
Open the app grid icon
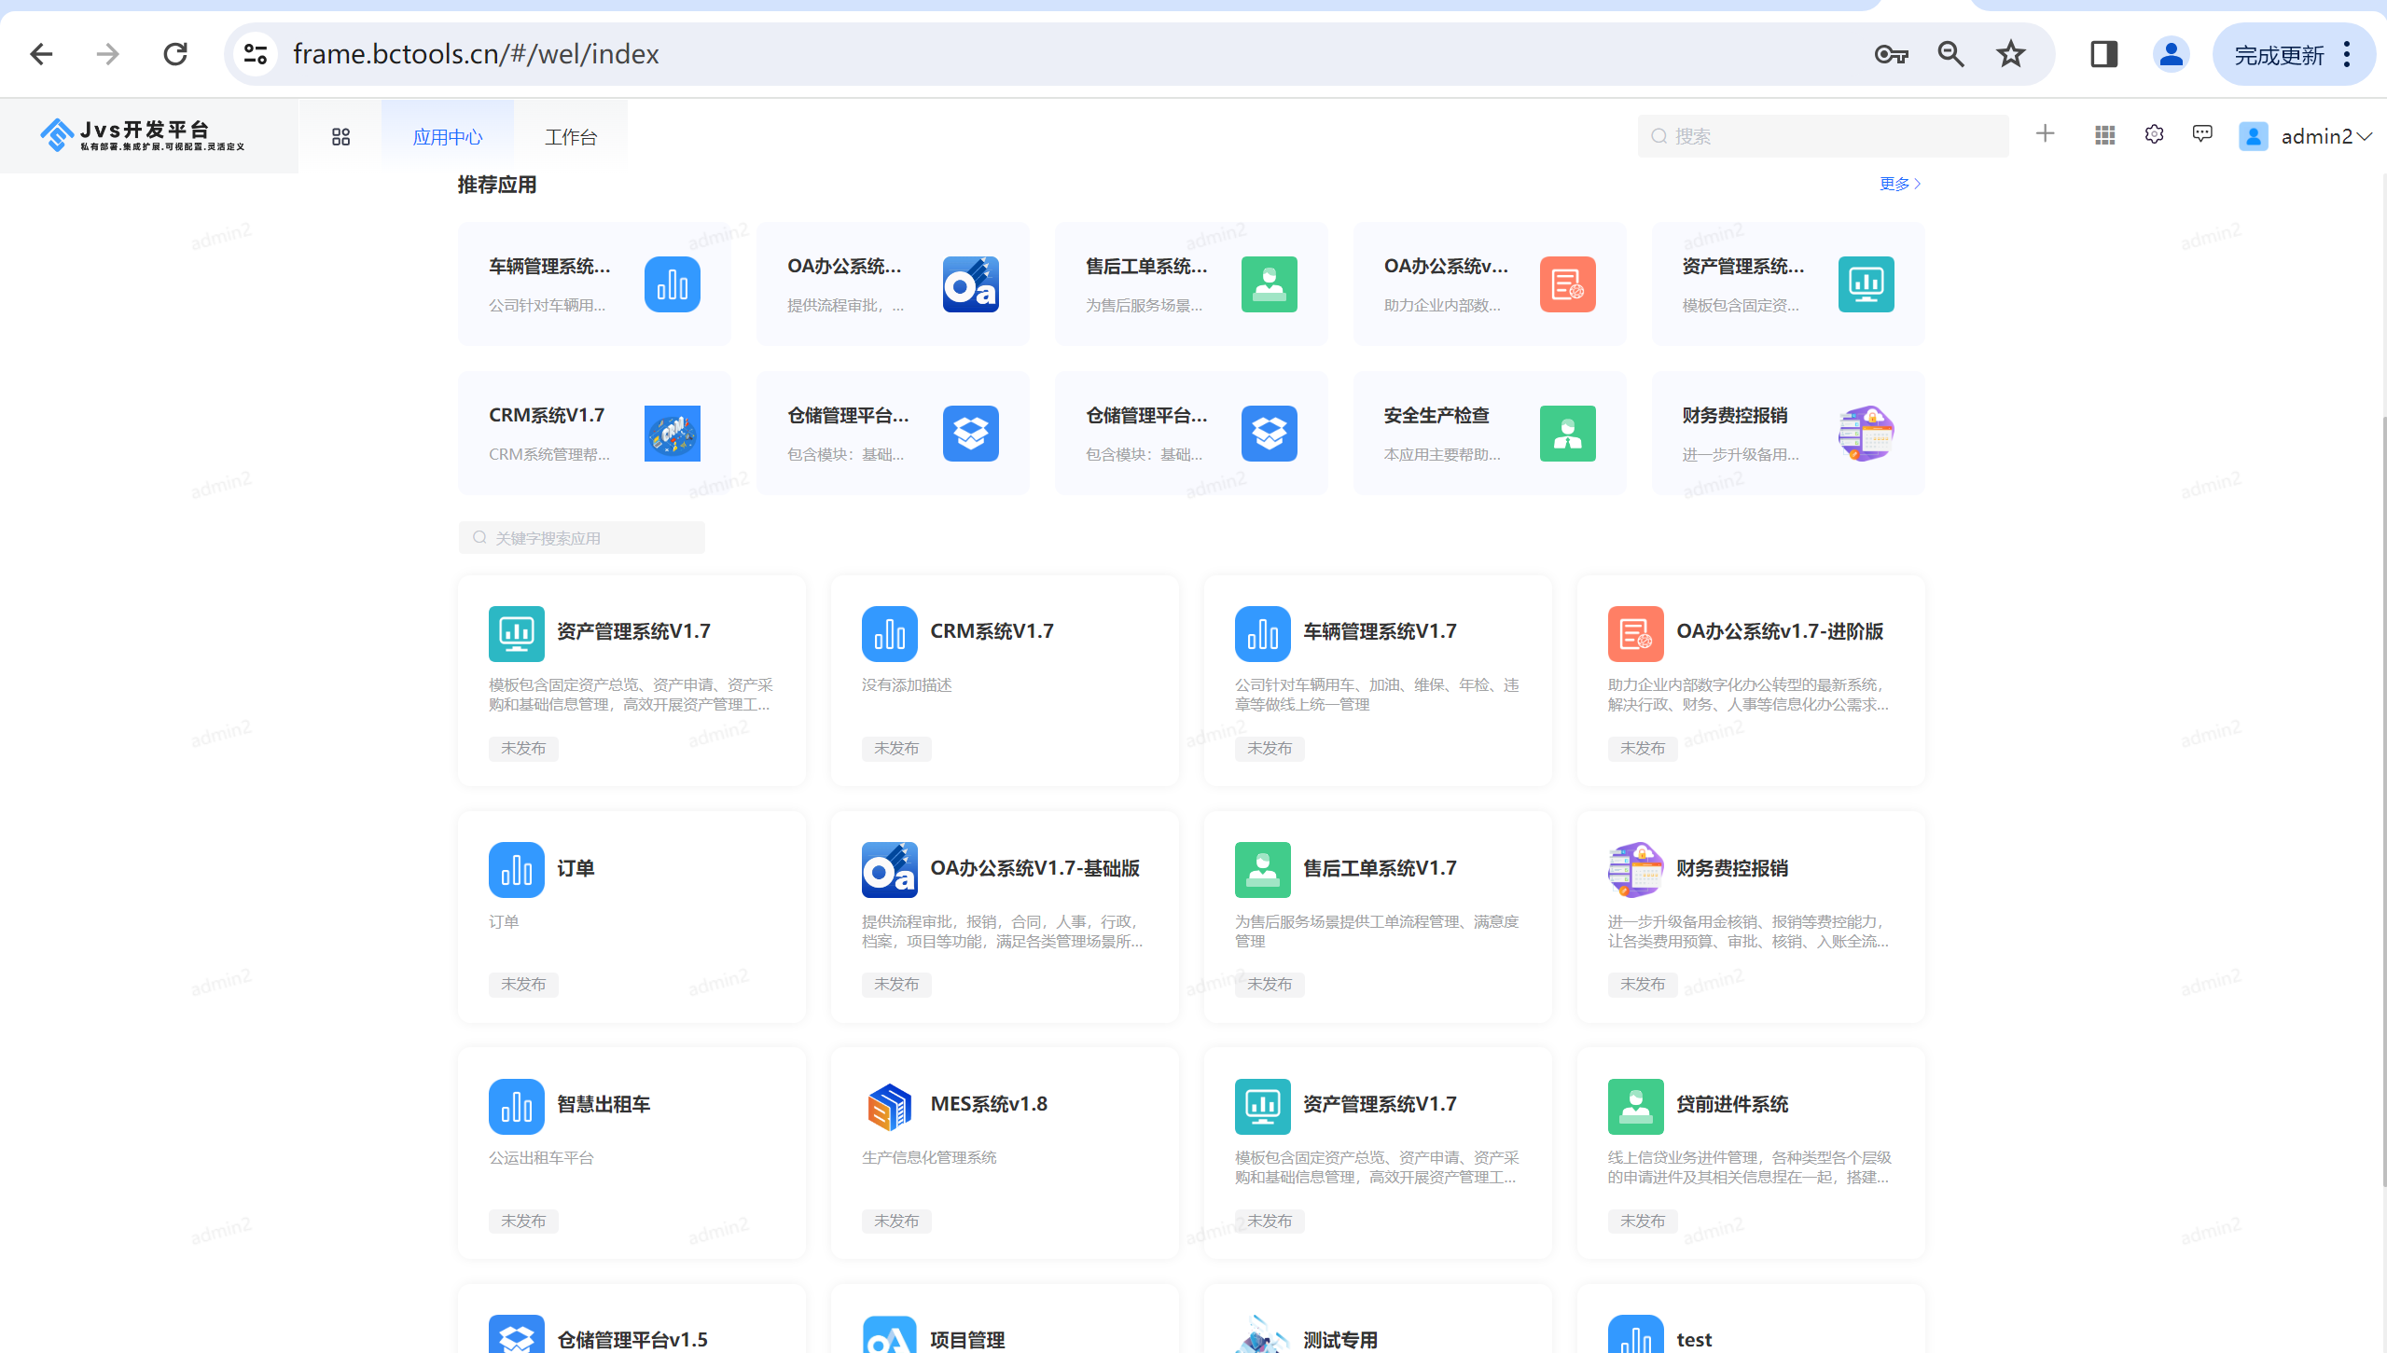pyautogui.click(x=2105, y=135)
